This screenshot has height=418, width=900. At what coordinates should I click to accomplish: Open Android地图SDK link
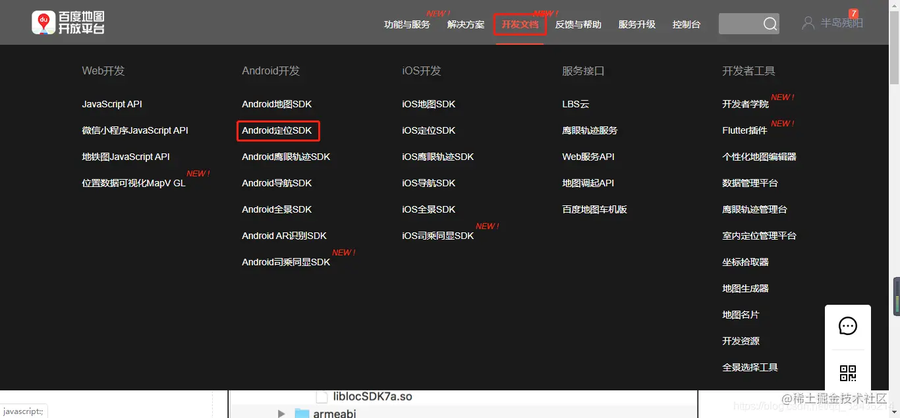click(277, 104)
